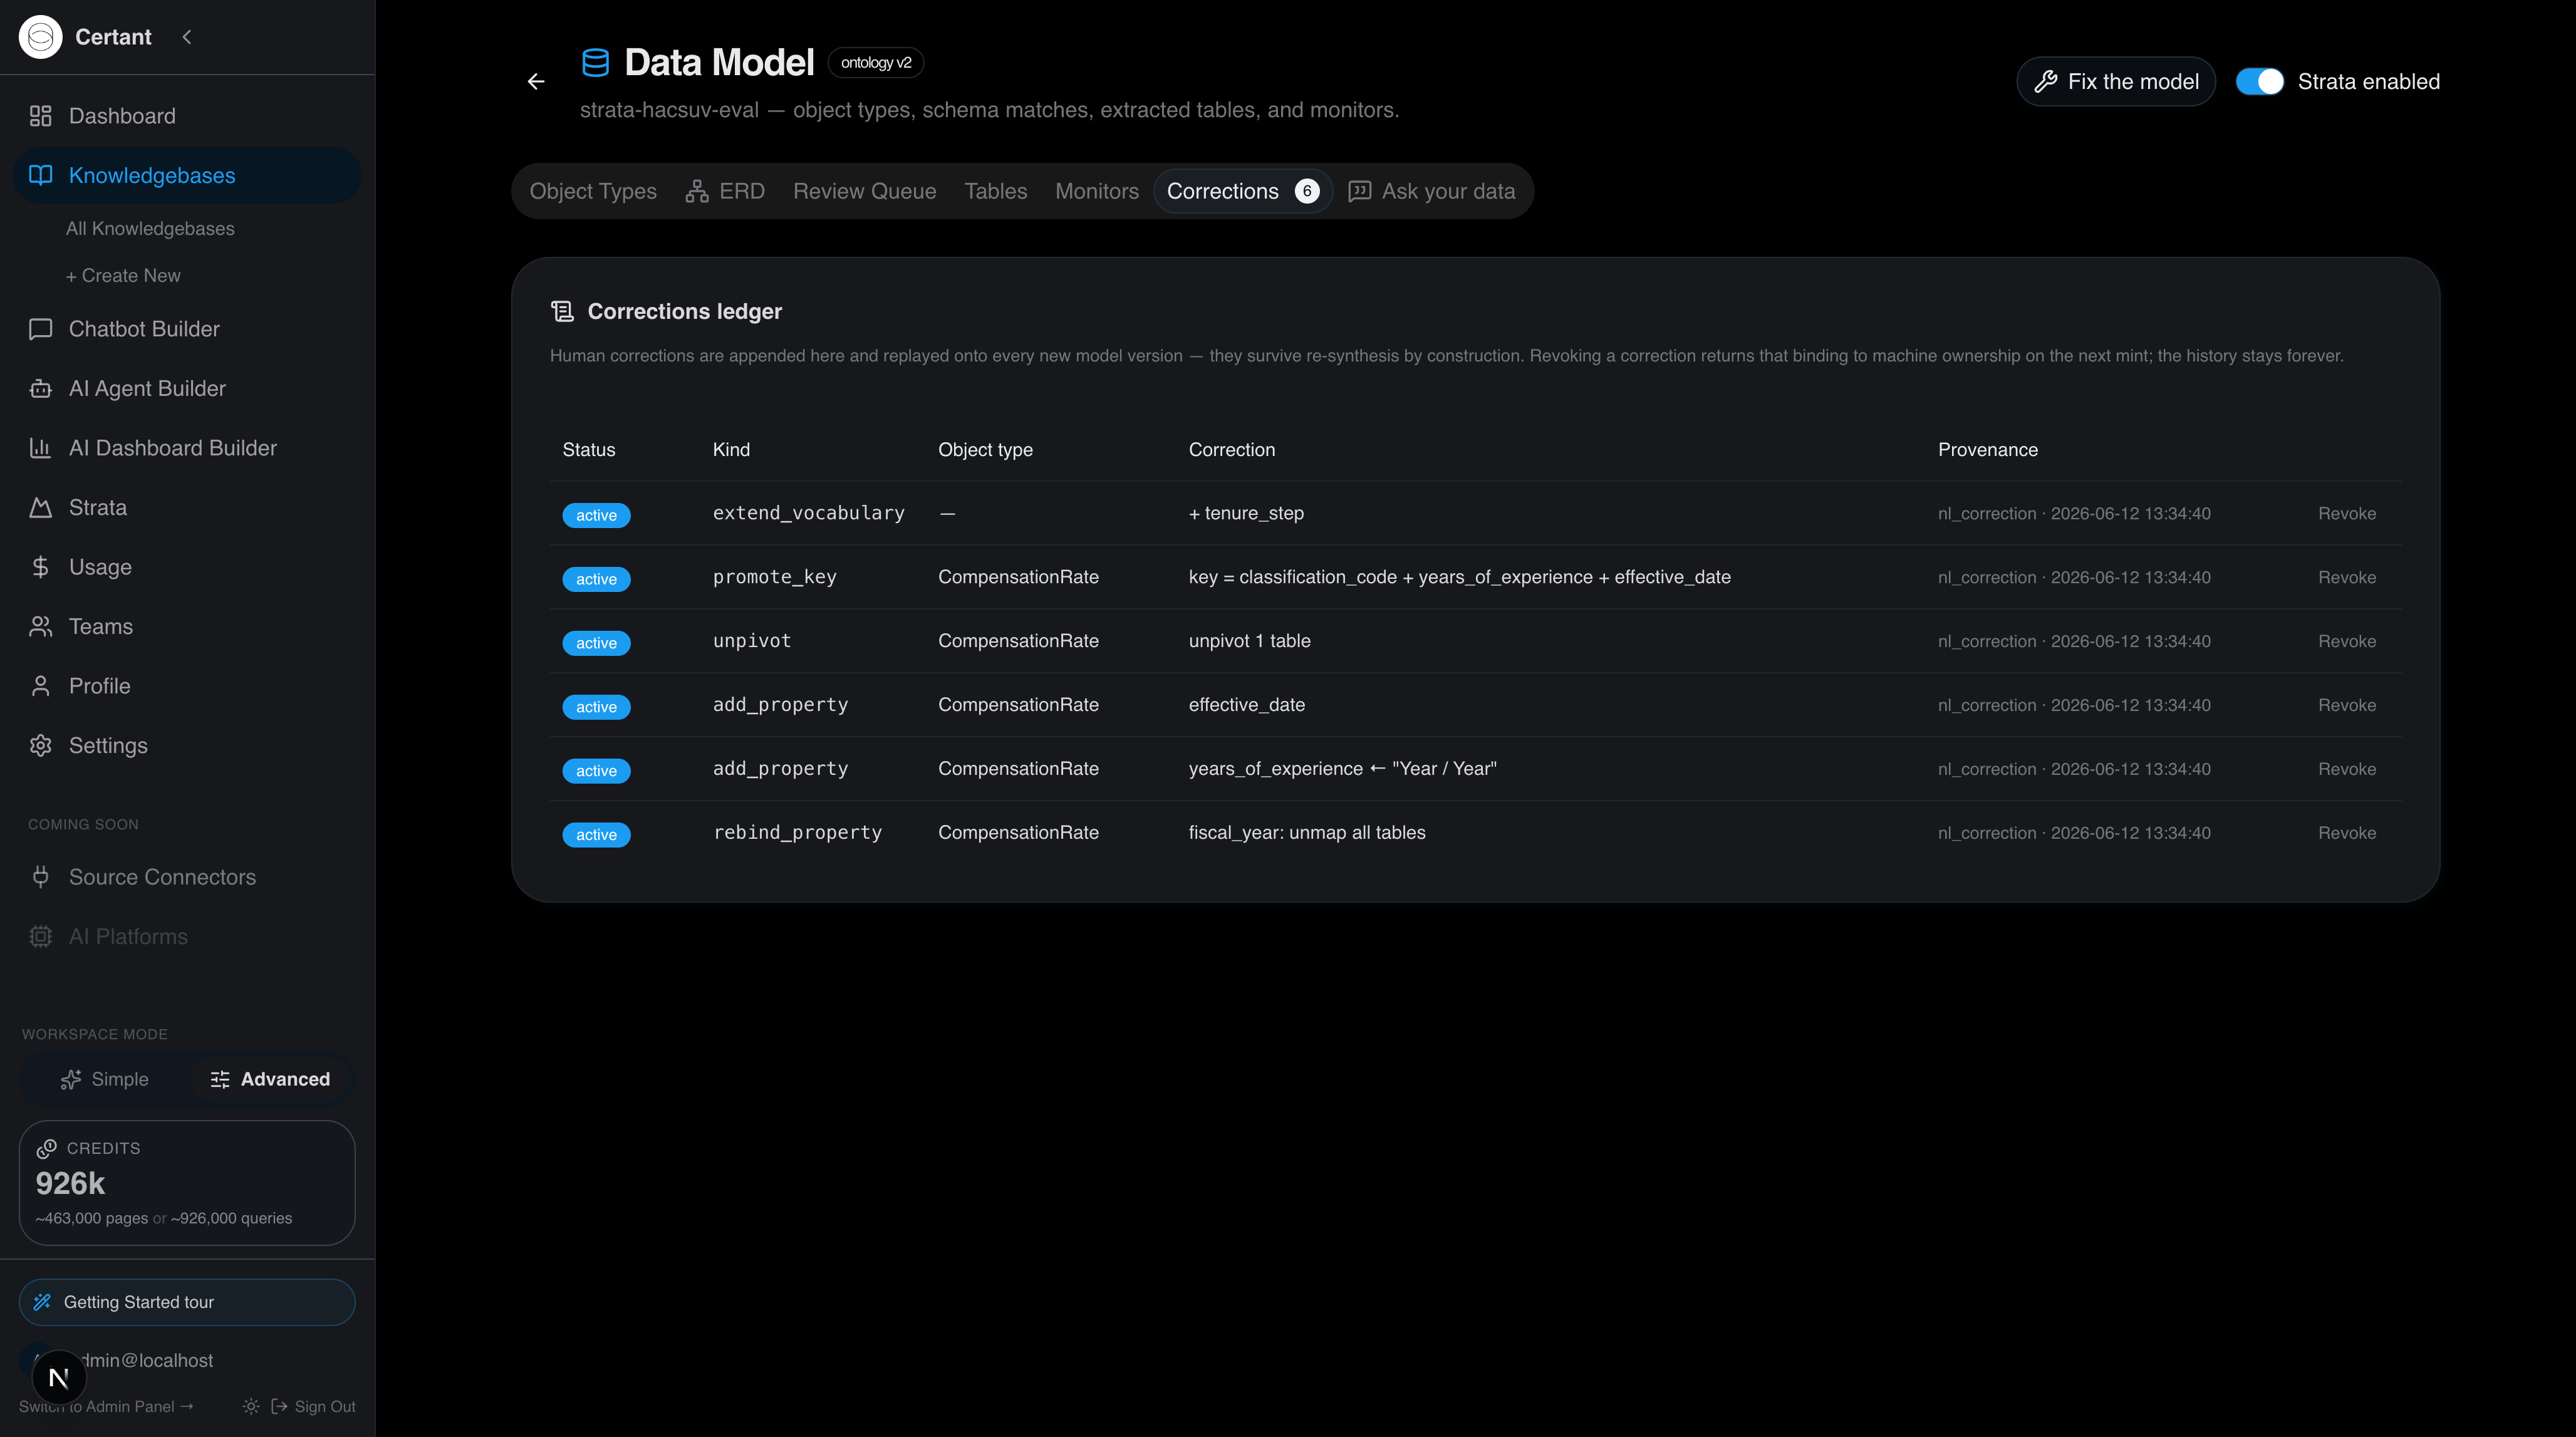2576x1437 pixels.
Task: Select the Corrections tab
Action: (1243, 191)
